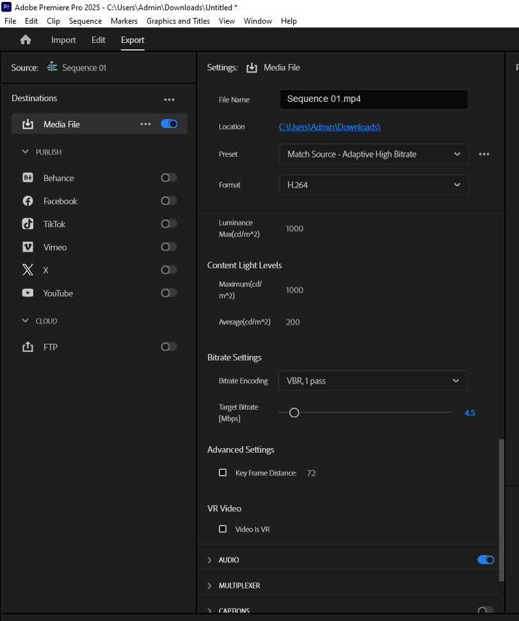Viewport: 519px width, 621px height.
Task: Open the File menu
Action: [10, 21]
